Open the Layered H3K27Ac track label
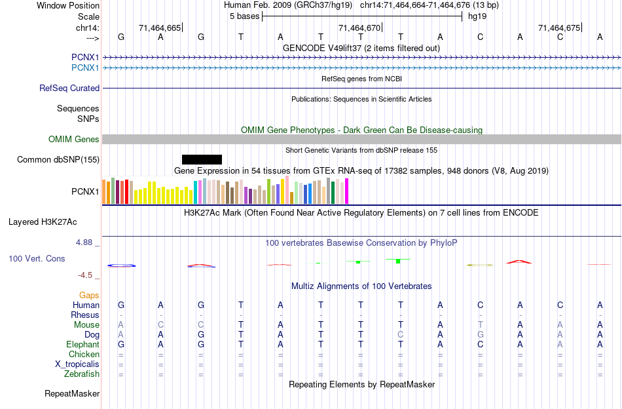 click(x=43, y=222)
